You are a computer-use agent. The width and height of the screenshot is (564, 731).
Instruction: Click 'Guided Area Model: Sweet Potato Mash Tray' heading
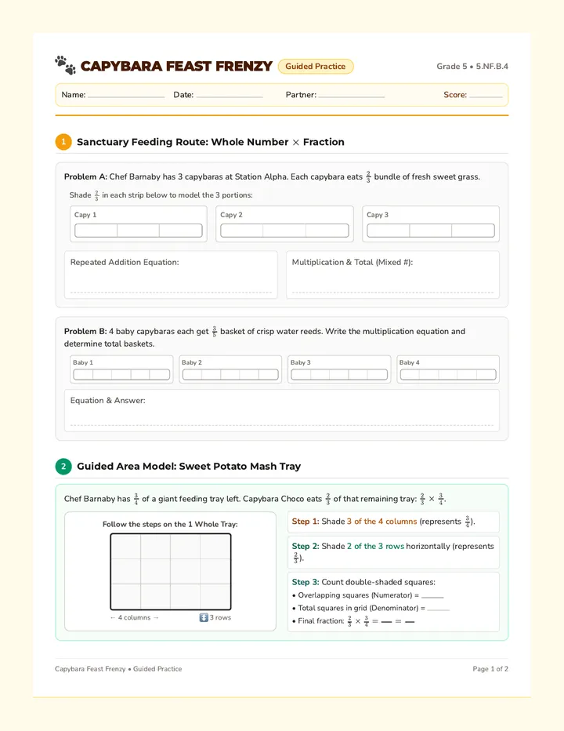pos(189,466)
